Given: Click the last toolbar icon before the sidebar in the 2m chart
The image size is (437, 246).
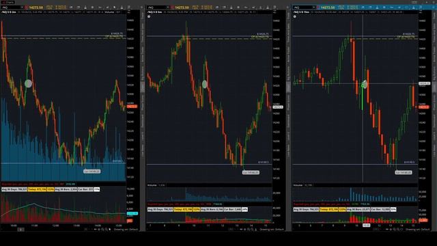Looking at the screenshot, I should (129, 8).
